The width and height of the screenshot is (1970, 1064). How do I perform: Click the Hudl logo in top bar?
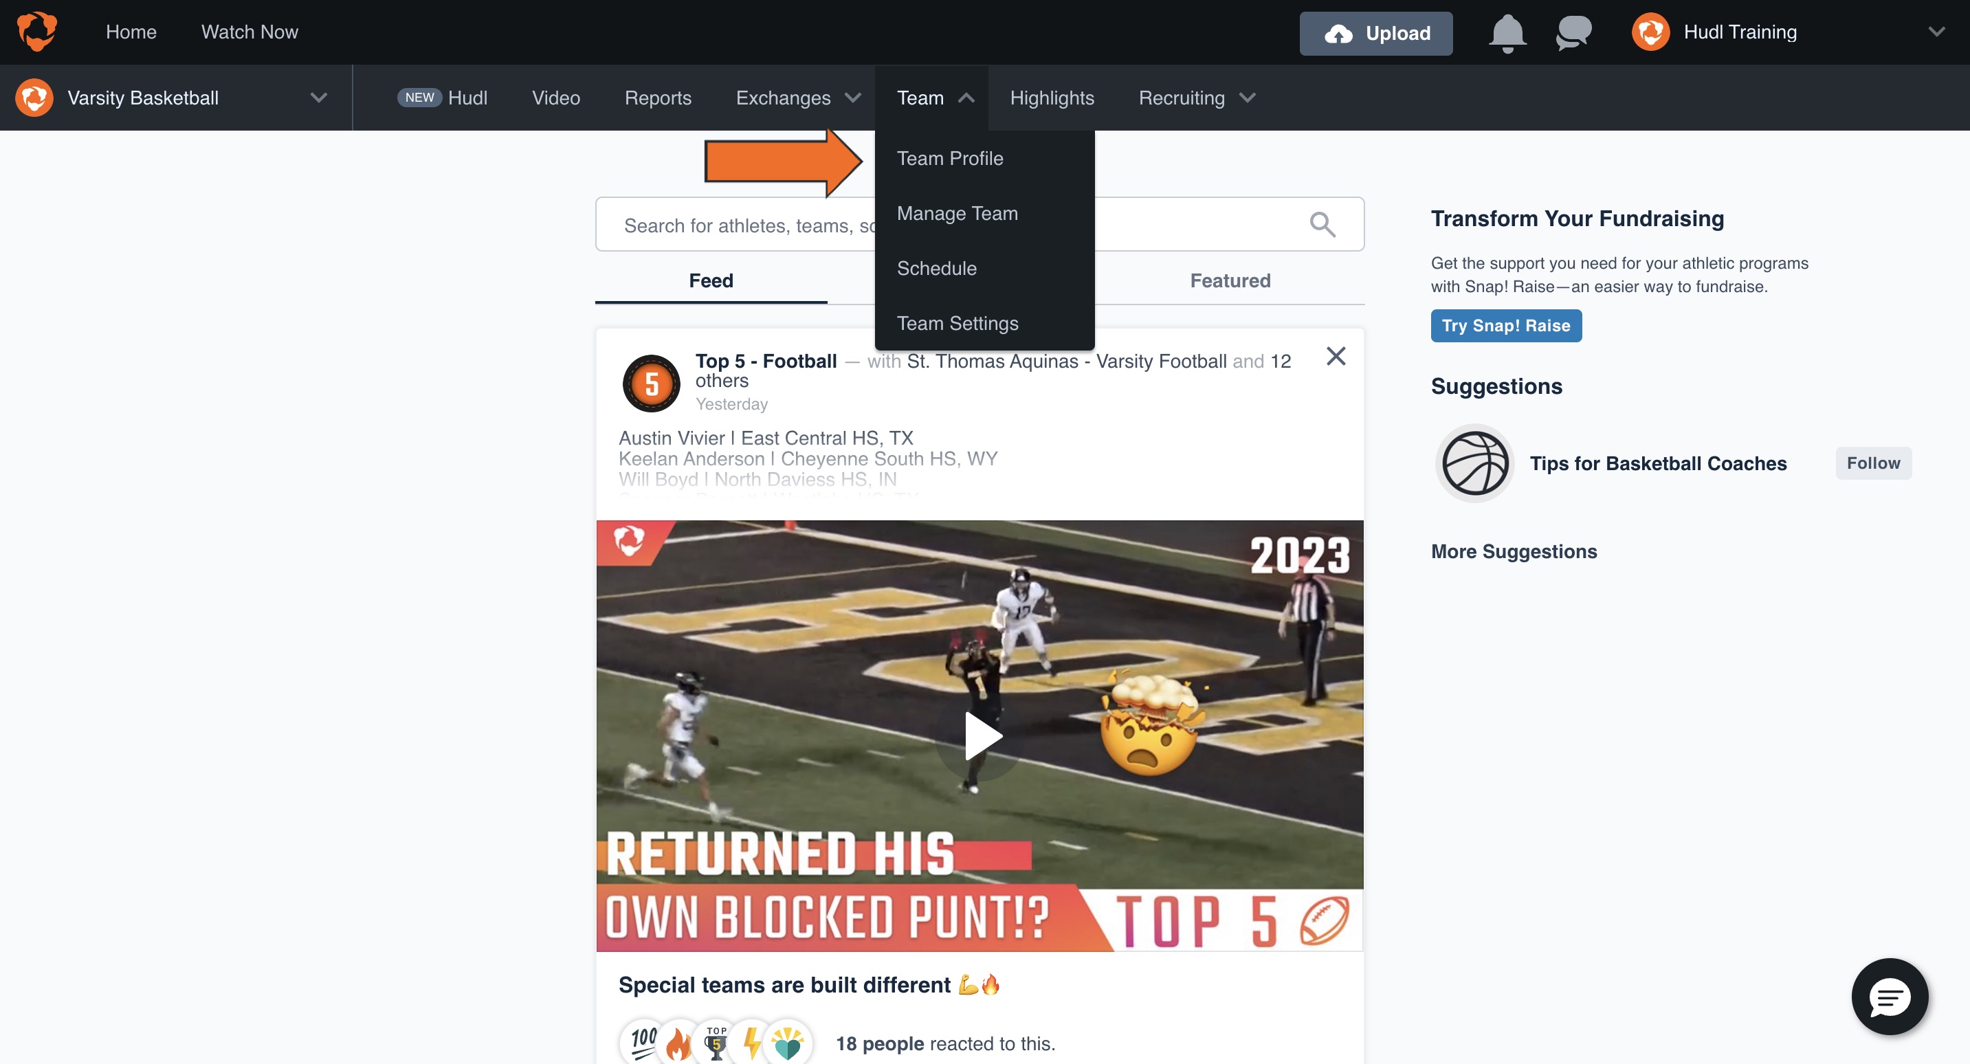tap(36, 32)
